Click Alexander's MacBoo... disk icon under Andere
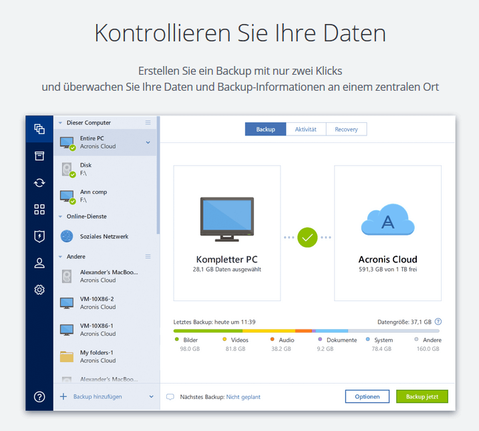This screenshot has height=431, width=479. pos(67,276)
